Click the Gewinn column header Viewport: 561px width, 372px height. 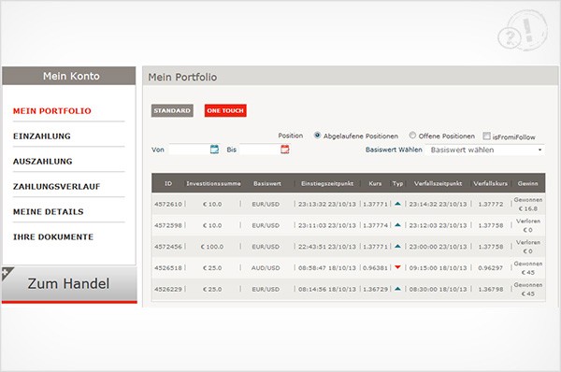click(527, 183)
